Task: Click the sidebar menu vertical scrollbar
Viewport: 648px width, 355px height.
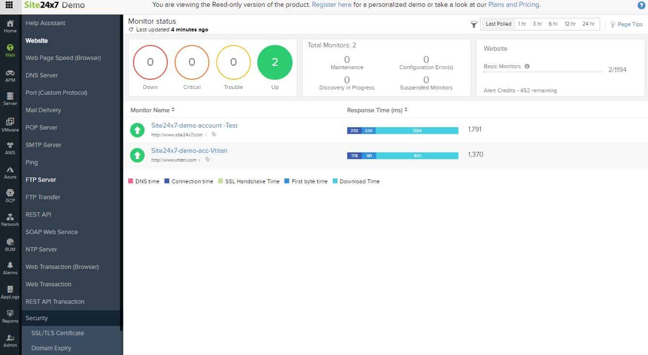Action: tap(121, 172)
